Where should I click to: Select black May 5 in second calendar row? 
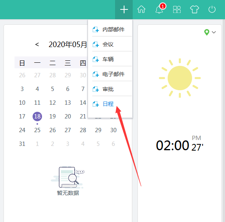[x=53, y=89]
